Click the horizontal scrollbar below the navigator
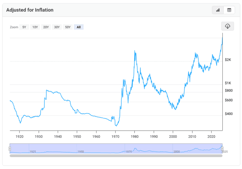 116,156
